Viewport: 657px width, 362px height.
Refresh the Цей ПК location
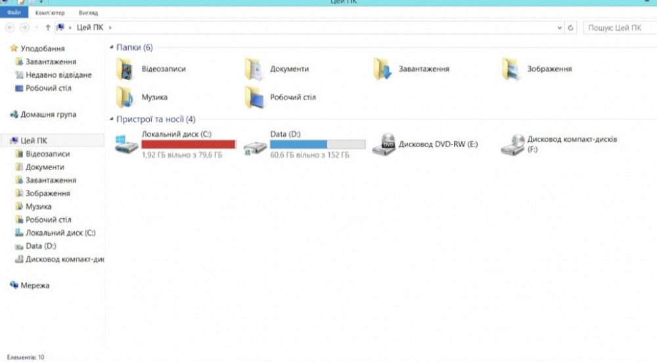pos(571,28)
